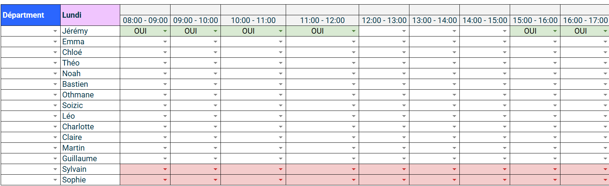Open Martin's 16:00 - 17:00 dropdown arrow
This screenshot has height=186, width=609.
tap(605, 148)
